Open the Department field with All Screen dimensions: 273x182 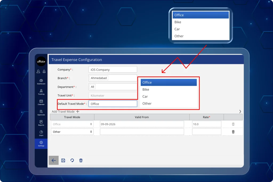point(113,87)
